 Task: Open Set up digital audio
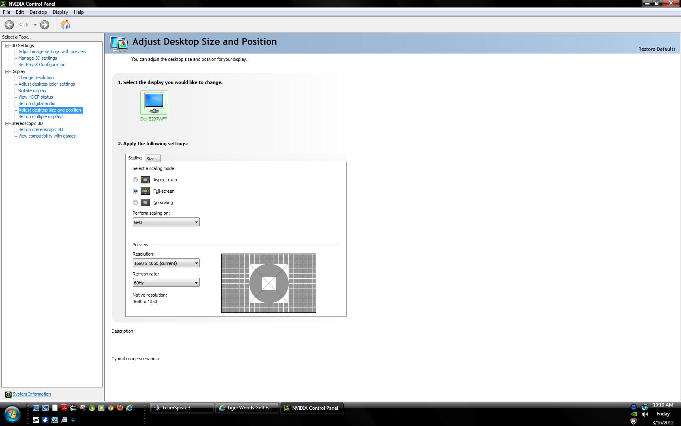coord(37,103)
